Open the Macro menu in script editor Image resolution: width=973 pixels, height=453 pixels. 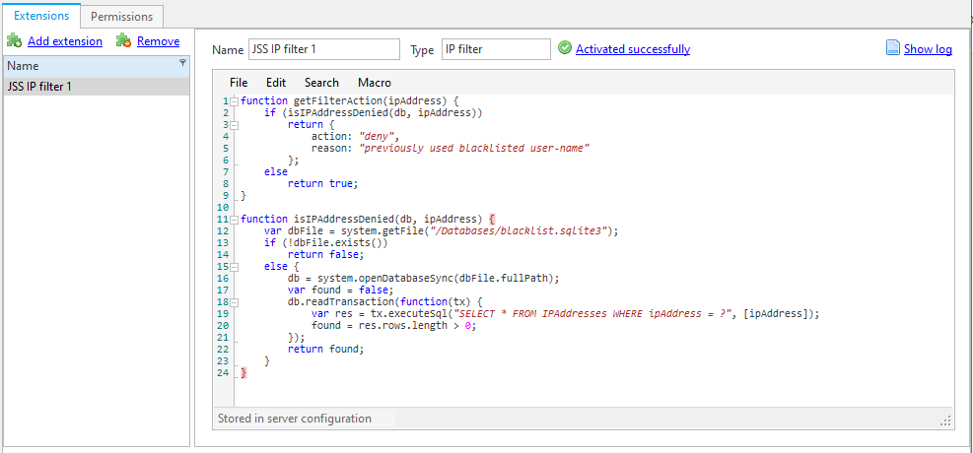point(375,83)
